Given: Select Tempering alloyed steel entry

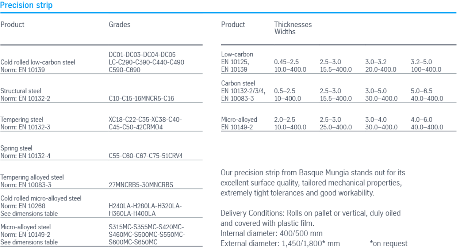Looking at the screenshot, I should [x=32, y=181].
